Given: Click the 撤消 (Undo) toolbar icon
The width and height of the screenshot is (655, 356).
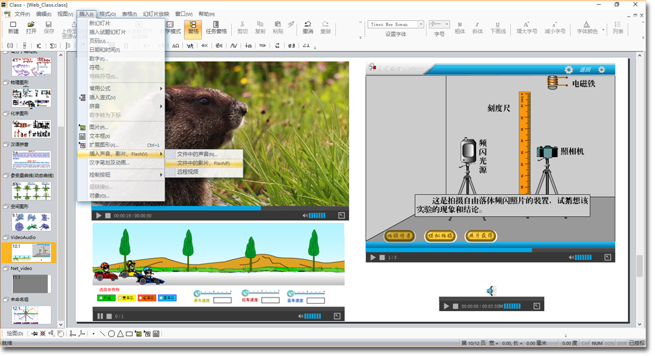Looking at the screenshot, I should click(307, 27).
